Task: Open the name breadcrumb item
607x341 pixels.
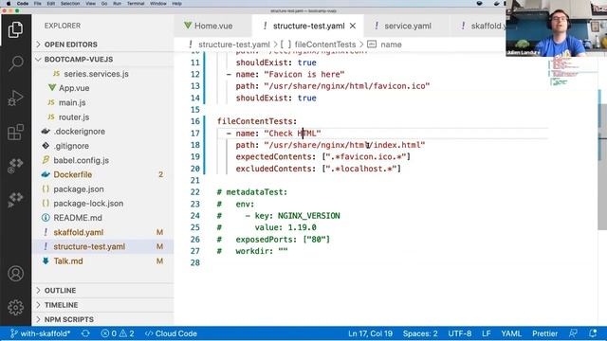Action: [x=384, y=45]
